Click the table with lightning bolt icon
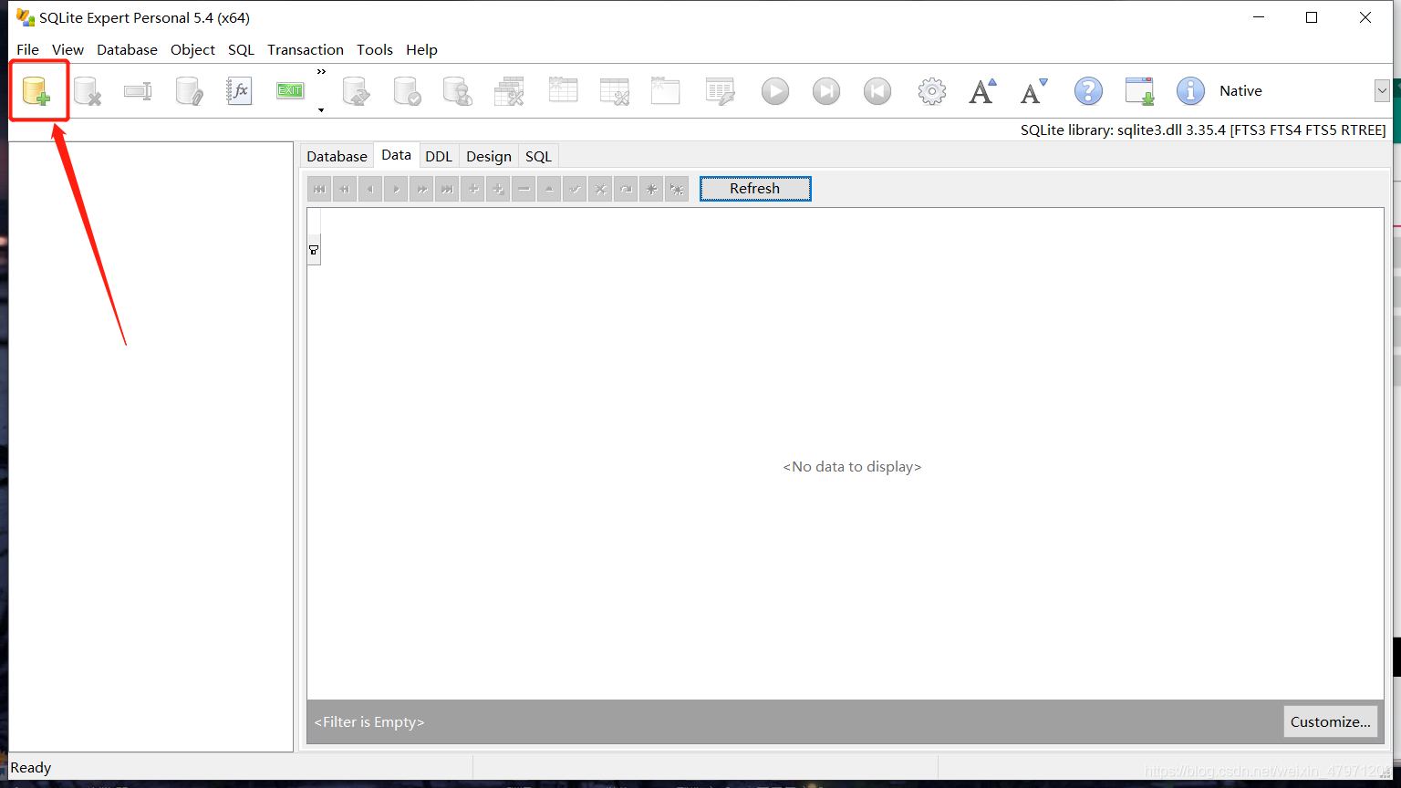 721,91
